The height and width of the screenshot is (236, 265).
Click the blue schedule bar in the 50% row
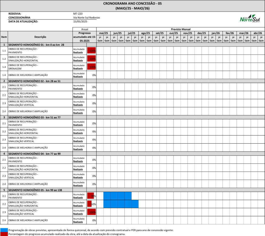pyautogui.click(x=121, y=204)
